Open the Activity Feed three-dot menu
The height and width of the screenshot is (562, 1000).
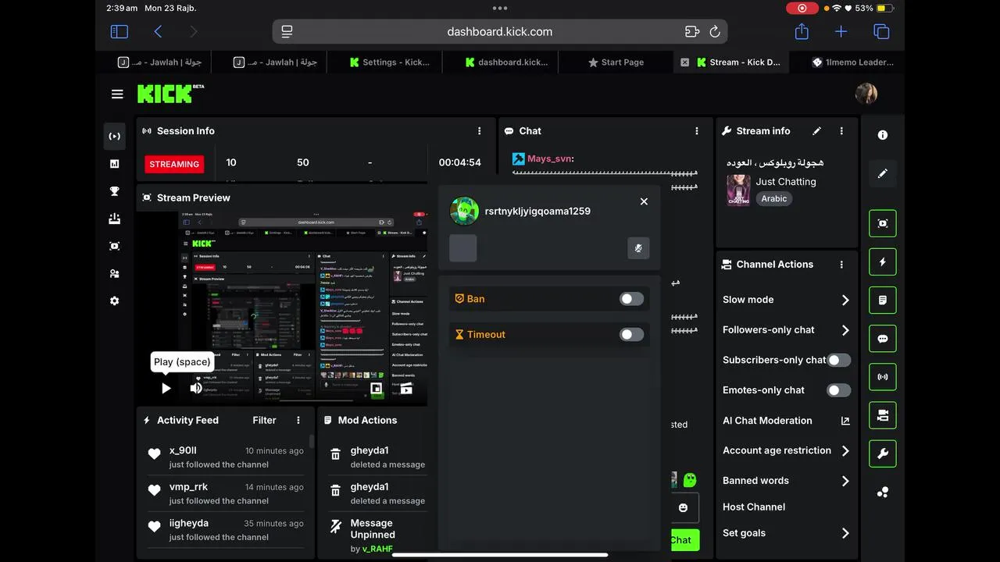coord(298,420)
